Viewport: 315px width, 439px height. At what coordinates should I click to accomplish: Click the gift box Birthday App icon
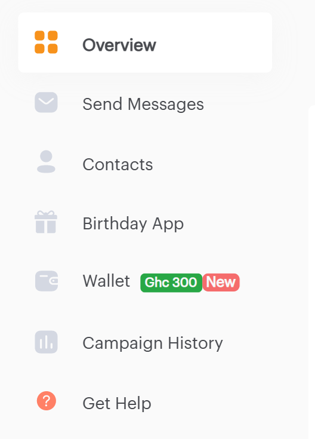point(46,222)
